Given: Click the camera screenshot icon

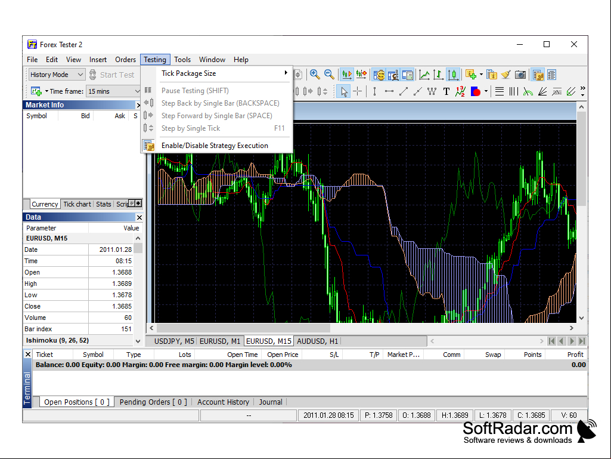Looking at the screenshot, I should coord(520,75).
